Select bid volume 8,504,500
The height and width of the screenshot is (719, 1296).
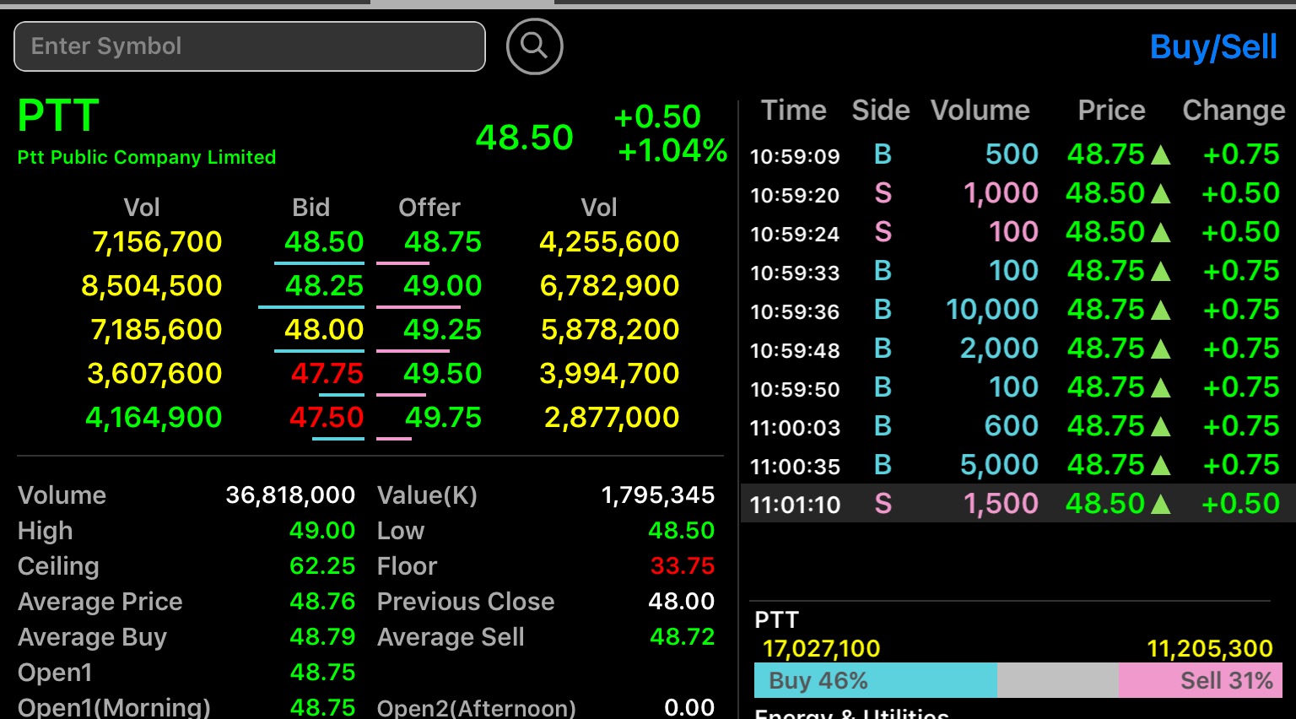coord(152,286)
